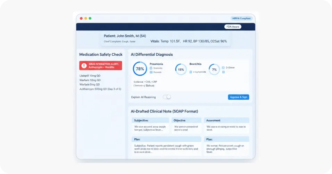Image resolution: width=332 pixels, height=174 pixels.
Task: Click the D-Dimer label
Action: [230, 68]
